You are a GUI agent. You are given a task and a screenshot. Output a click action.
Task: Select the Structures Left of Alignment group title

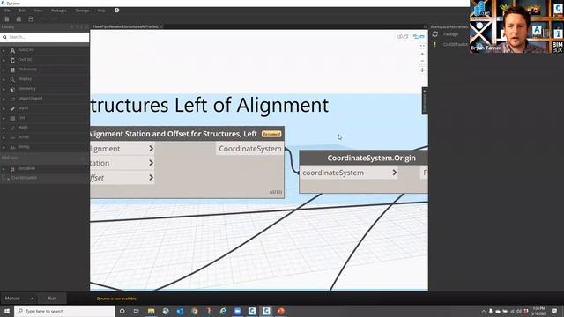click(x=210, y=106)
